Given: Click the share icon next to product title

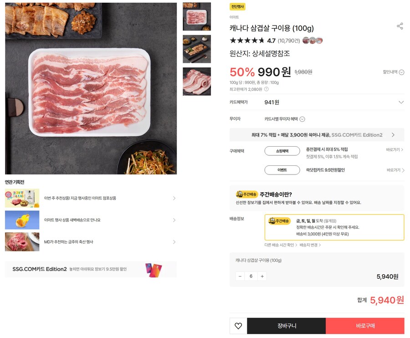Looking at the screenshot, I should tap(400, 26).
